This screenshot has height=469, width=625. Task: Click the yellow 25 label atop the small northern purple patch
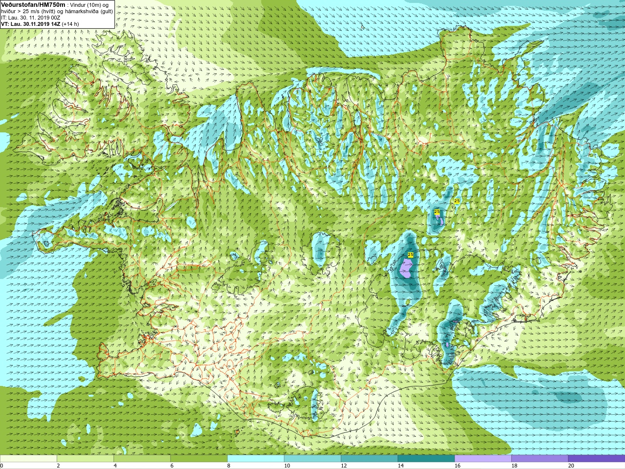pyautogui.click(x=437, y=212)
